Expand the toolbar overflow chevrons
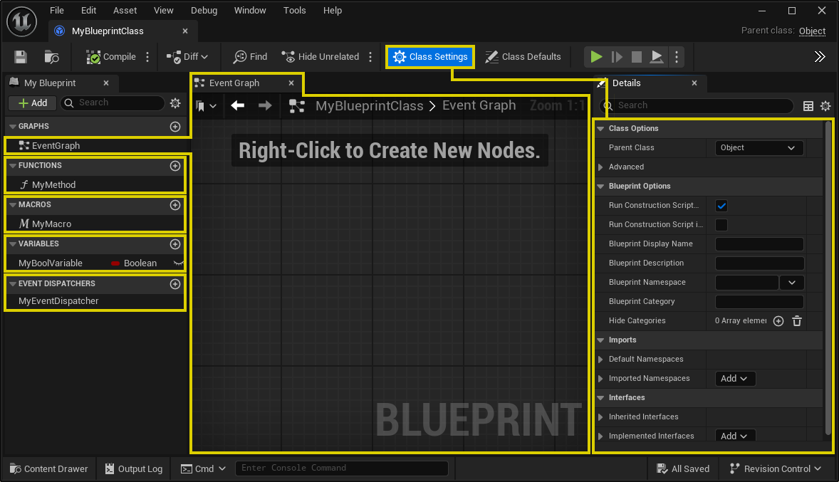Viewport: 839px width, 482px height. pos(820,57)
